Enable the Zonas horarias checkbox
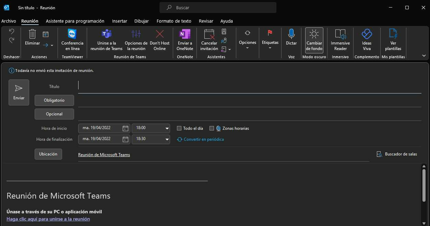The width and height of the screenshot is (430, 226). click(x=212, y=128)
